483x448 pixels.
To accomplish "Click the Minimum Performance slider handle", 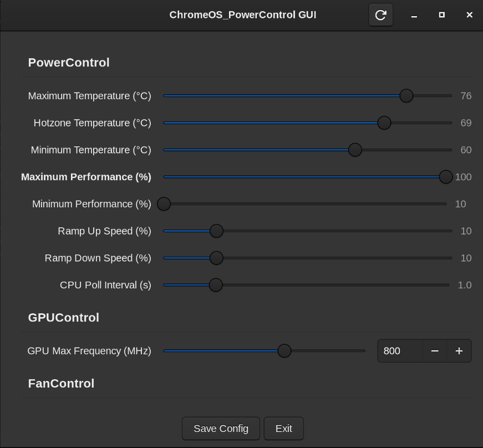I will coord(164,204).
